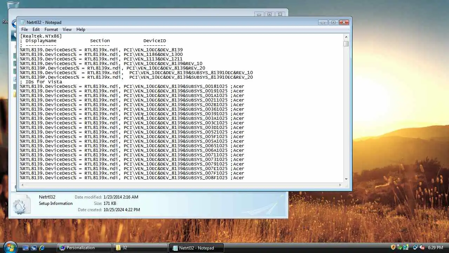
Task: Click the Date modified value 1/23/2014 2:16 AM
Action: point(121,197)
